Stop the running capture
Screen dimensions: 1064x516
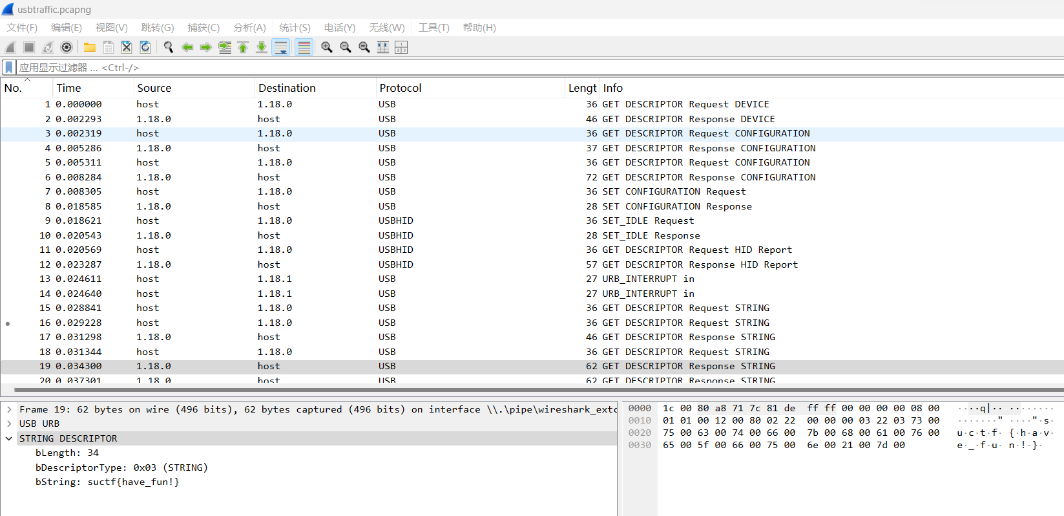[29, 47]
